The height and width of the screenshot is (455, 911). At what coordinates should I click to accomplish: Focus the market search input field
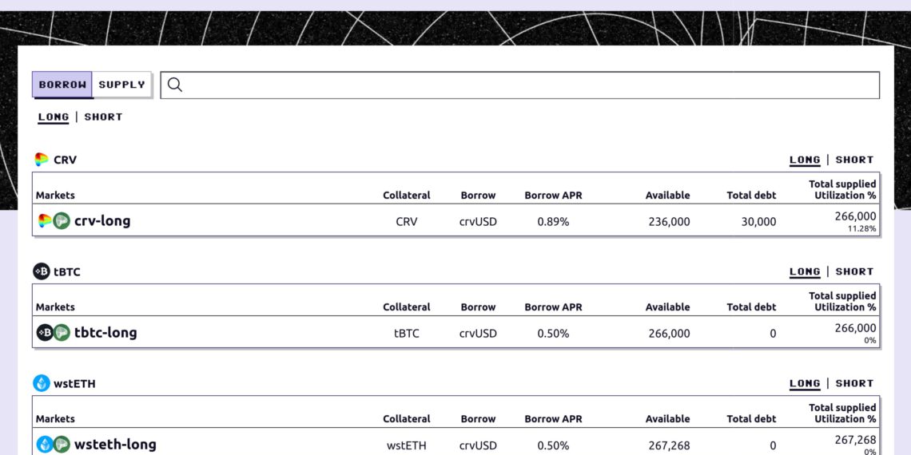520,85
